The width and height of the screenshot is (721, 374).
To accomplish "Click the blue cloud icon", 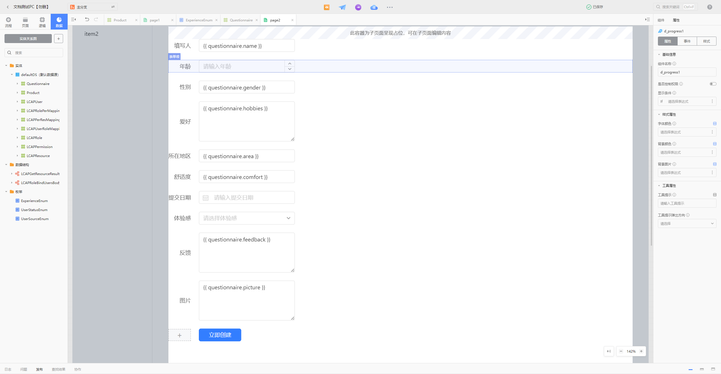I will click(x=374, y=7).
